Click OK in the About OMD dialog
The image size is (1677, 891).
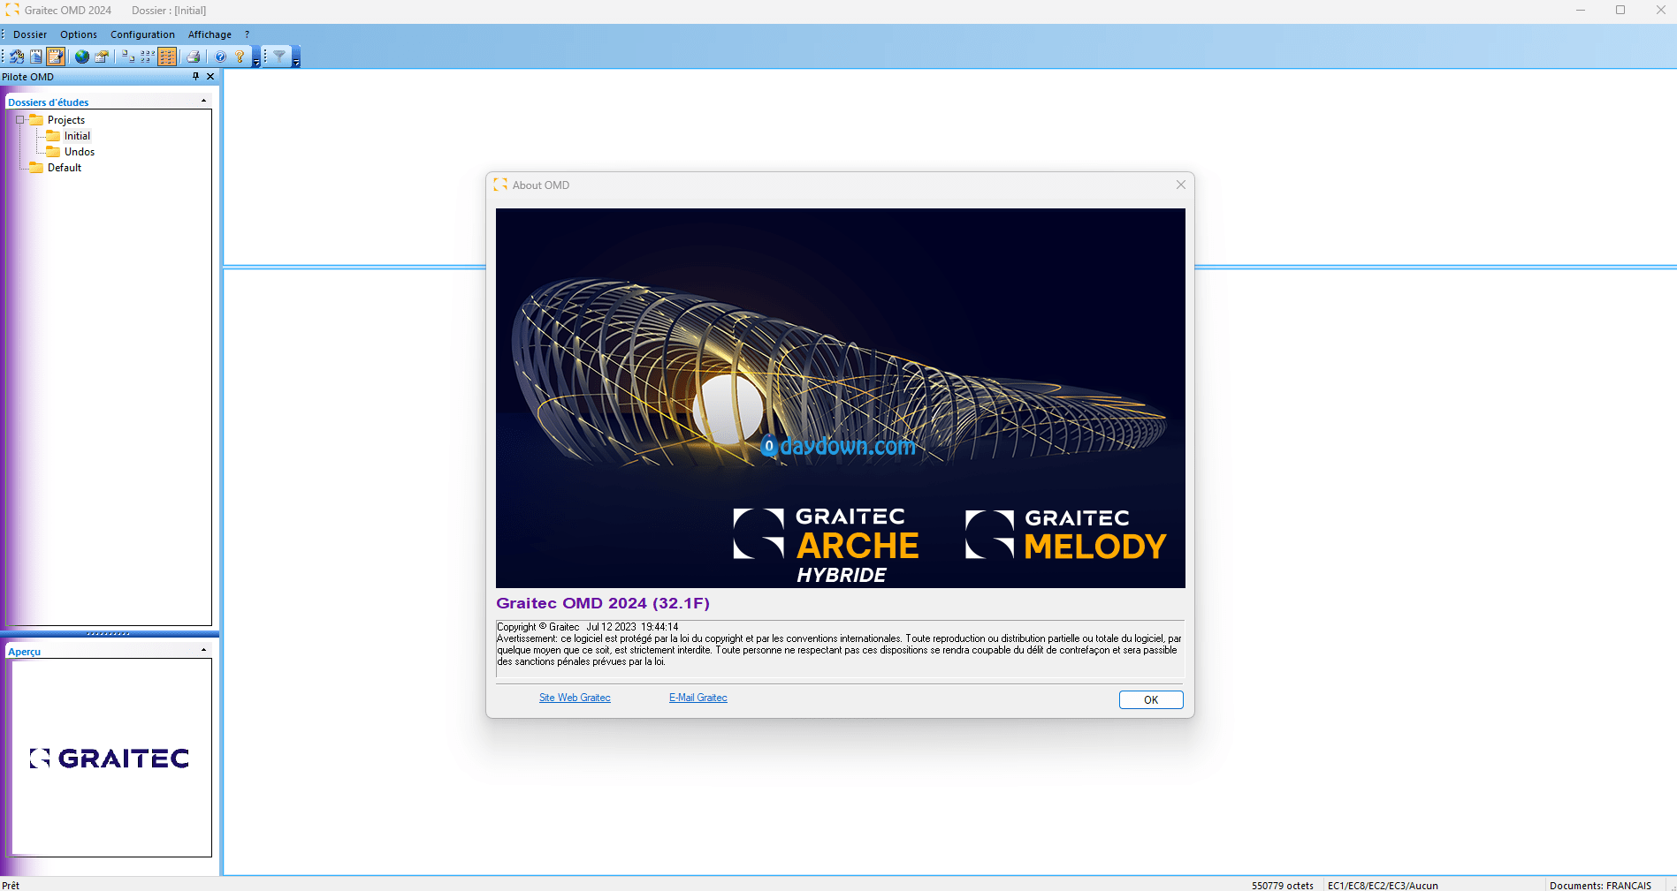click(x=1151, y=699)
